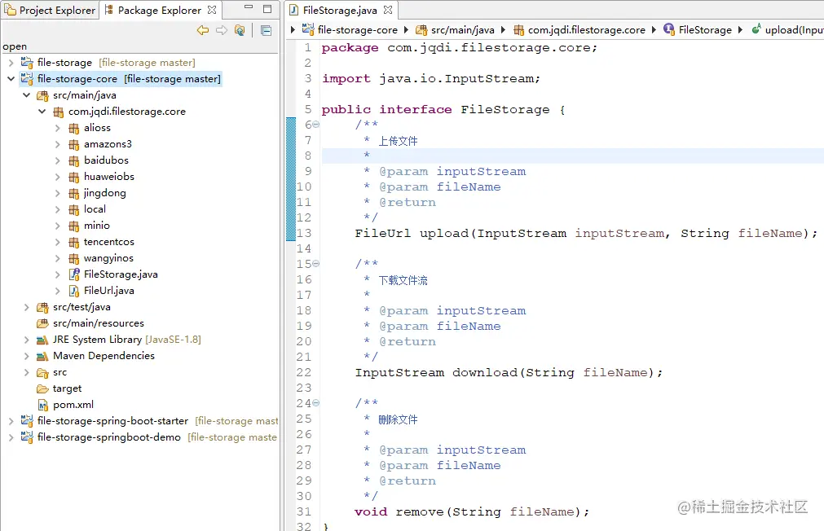Click the src/main/resources folder icon
Screen dimensions: 824x531
[x=42, y=323]
